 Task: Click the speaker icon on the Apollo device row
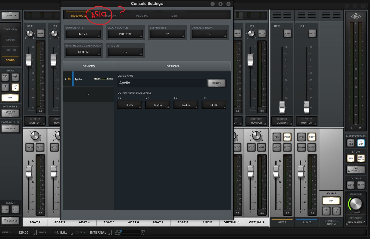point(69,79)
